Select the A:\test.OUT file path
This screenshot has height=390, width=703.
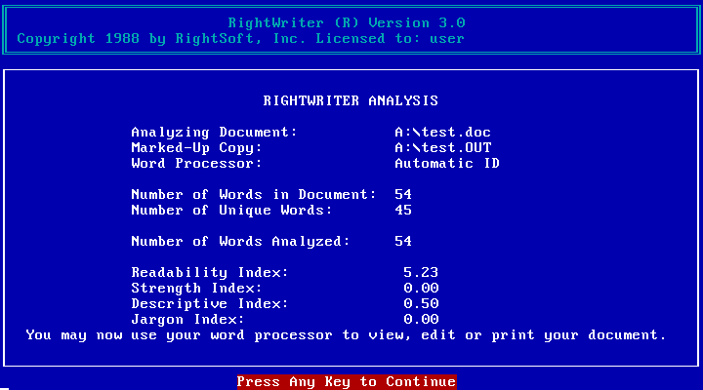point(443,148)
